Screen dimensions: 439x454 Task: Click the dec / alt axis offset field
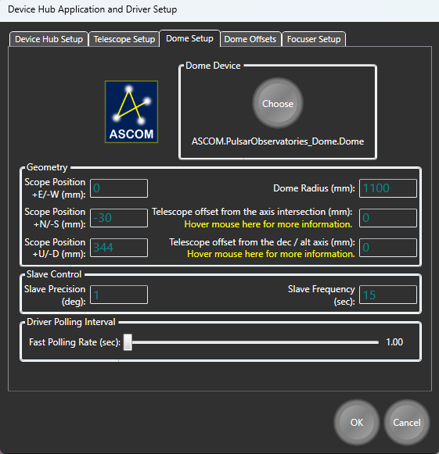pyautogui.click(x=388, y=248)
